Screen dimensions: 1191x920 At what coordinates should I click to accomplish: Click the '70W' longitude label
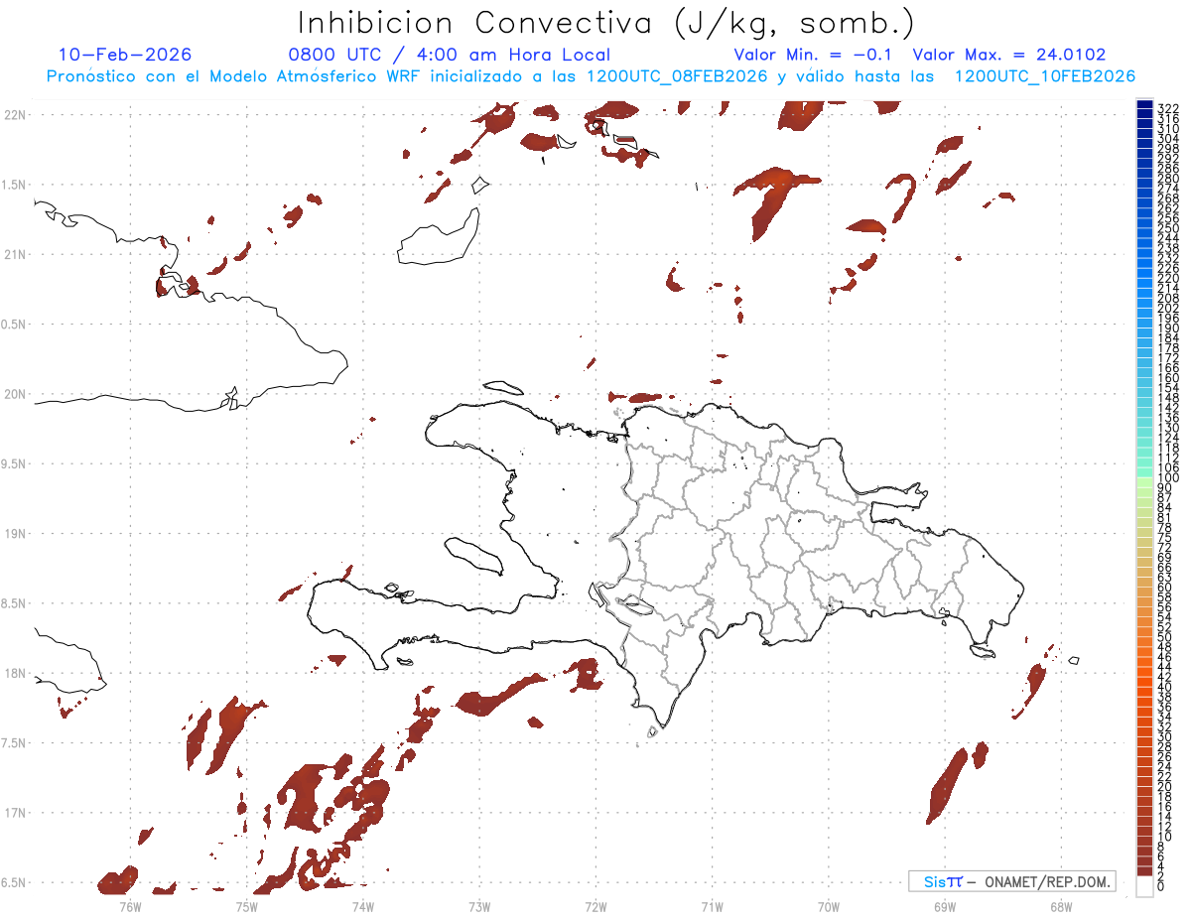(x=828, y=905)
